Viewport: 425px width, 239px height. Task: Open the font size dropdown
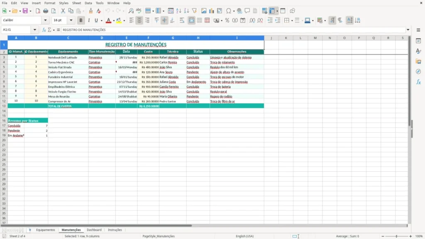click(x=71, y=20)
